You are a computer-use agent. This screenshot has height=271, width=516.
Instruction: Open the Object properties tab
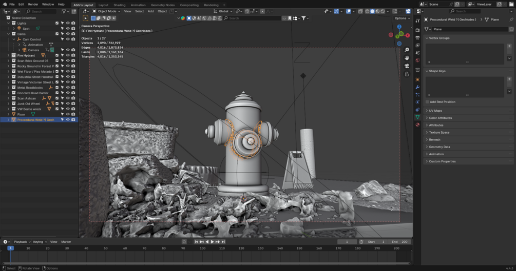point(417,79)
